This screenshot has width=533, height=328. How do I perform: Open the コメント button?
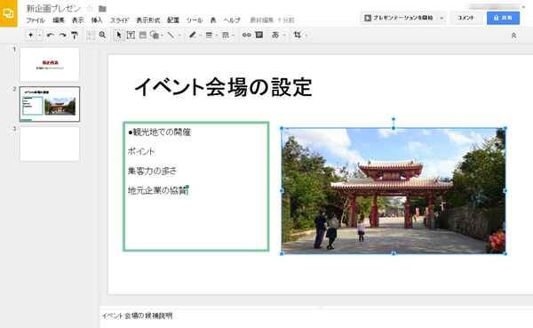465,18
